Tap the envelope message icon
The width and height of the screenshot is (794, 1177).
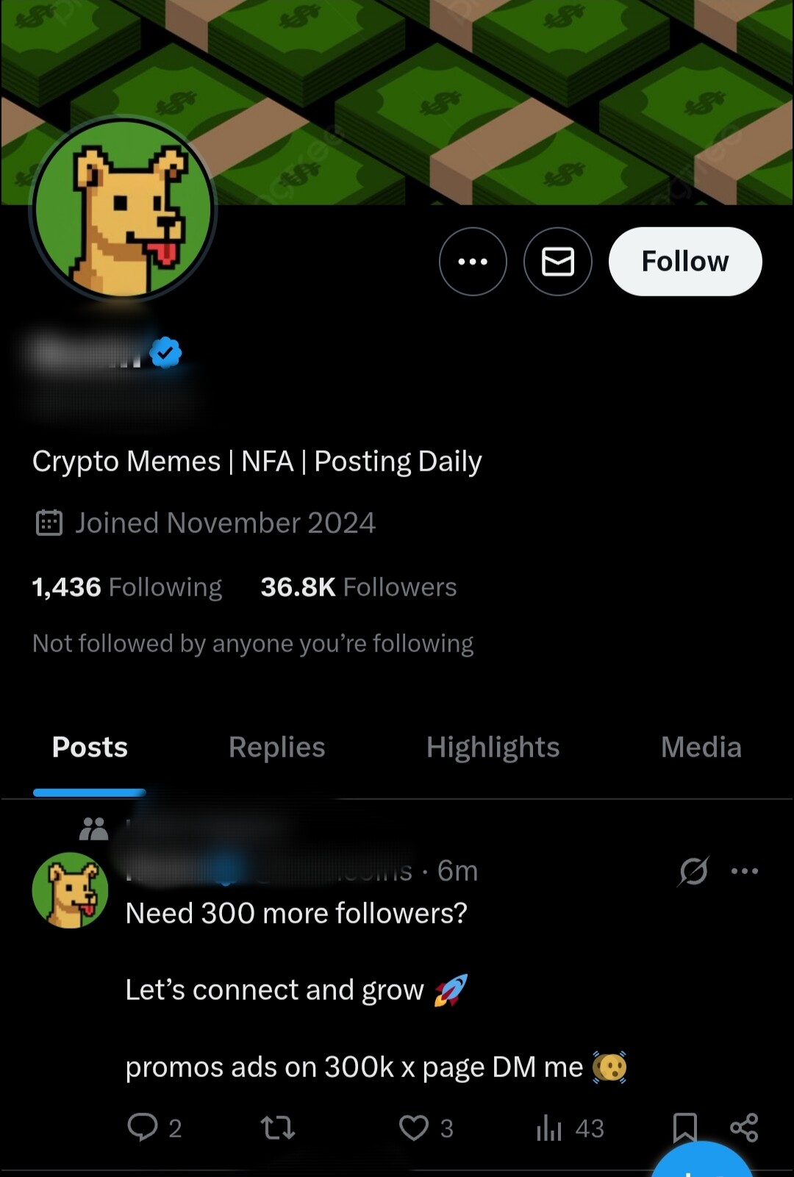[558, 262]
